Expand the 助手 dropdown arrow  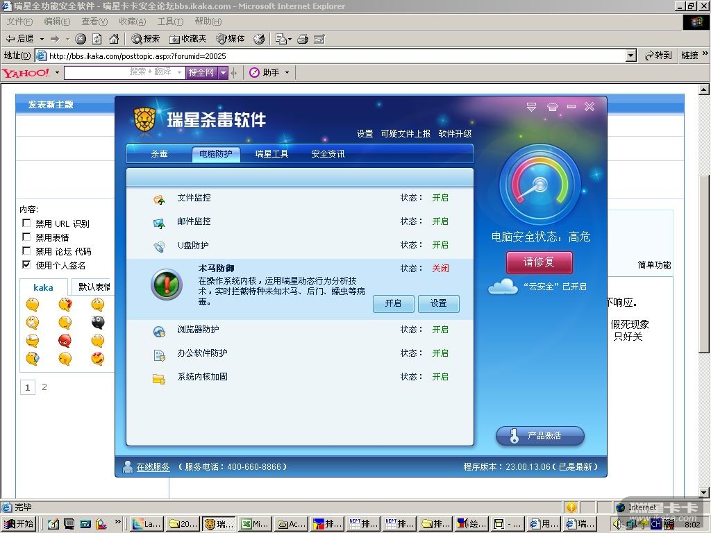click(x=287, y=72)
